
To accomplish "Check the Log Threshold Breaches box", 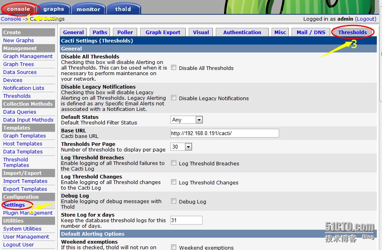I will click(x=174, y=163).
